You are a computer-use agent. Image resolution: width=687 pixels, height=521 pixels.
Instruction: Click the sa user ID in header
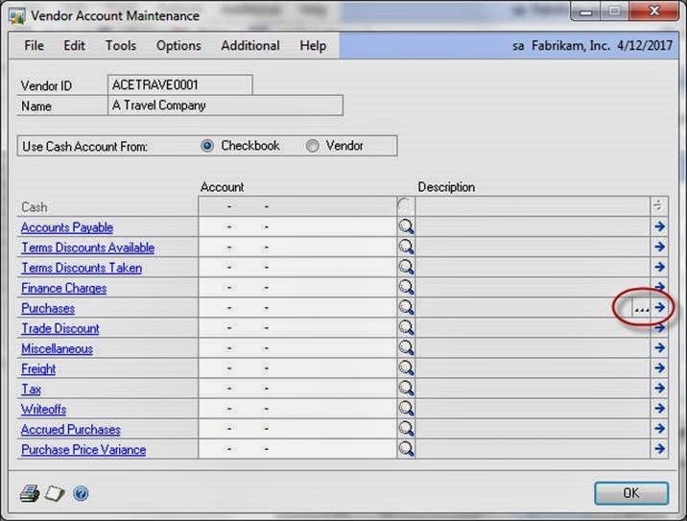(x=518, y=45)
